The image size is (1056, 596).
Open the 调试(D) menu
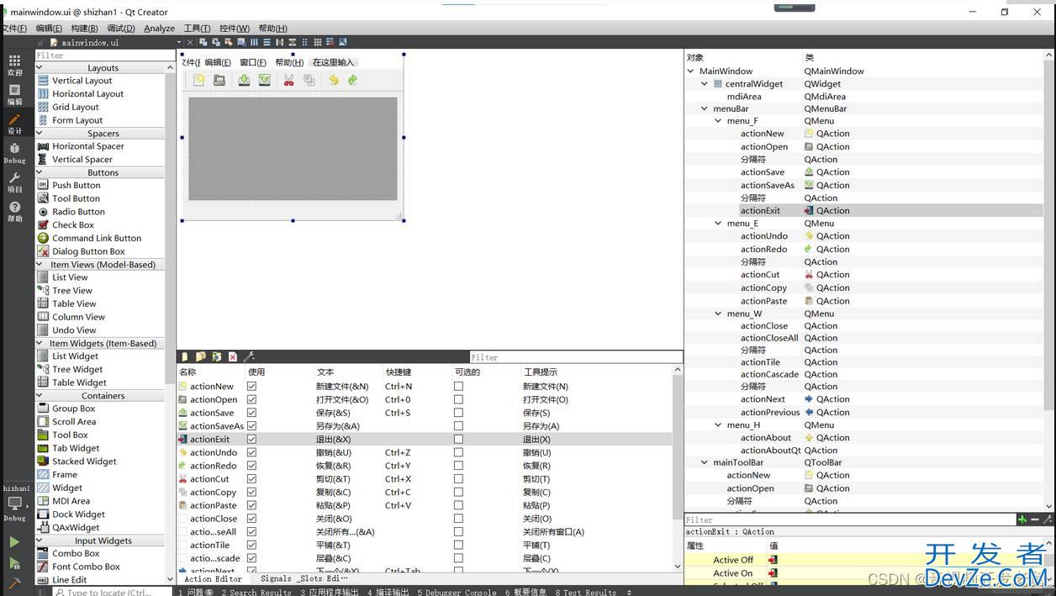click(x=123, y=29)
